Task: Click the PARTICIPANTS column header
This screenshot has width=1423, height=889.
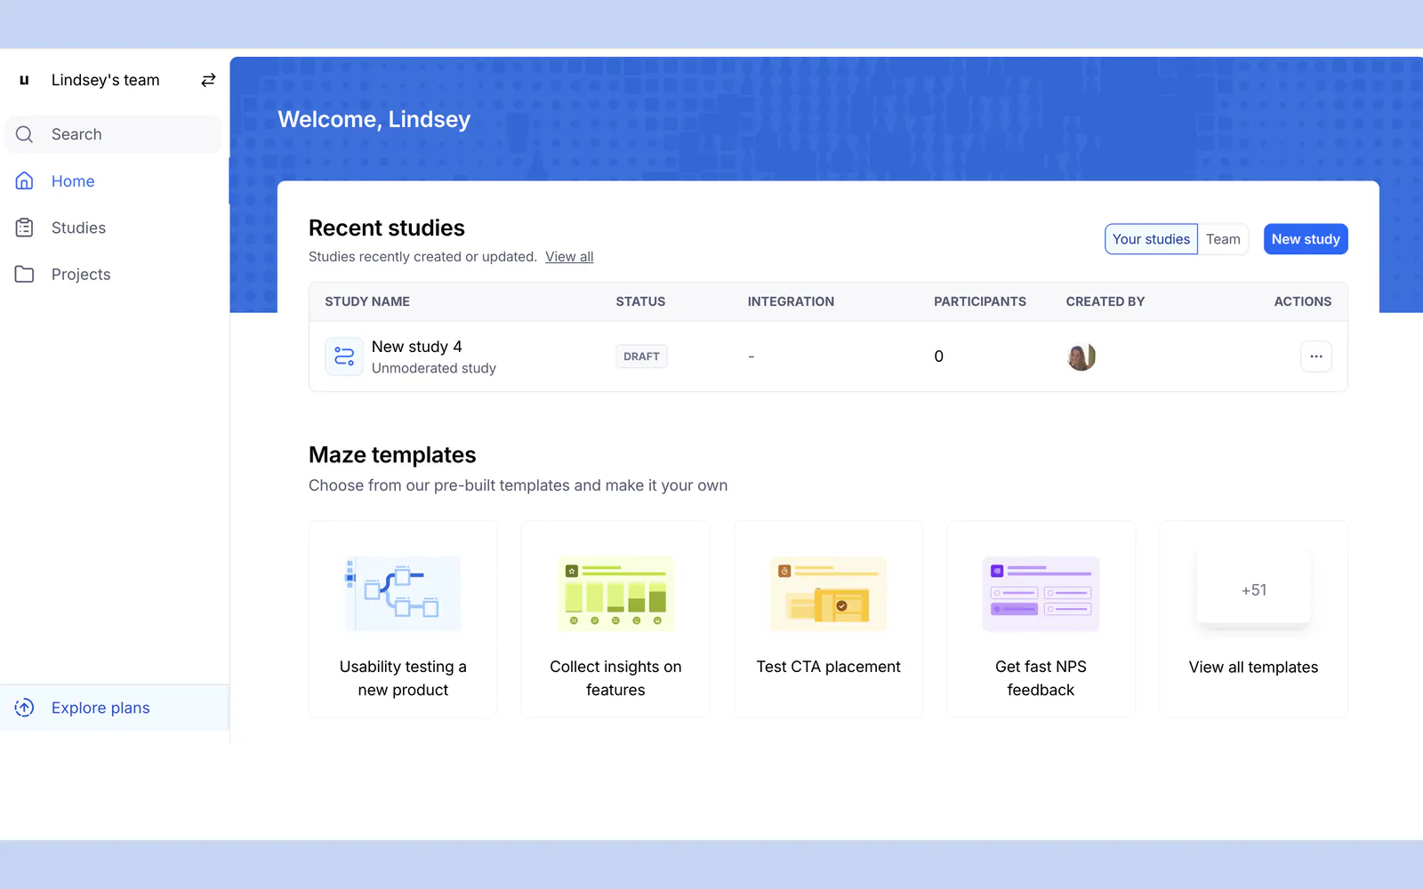Action: (980, 301)
